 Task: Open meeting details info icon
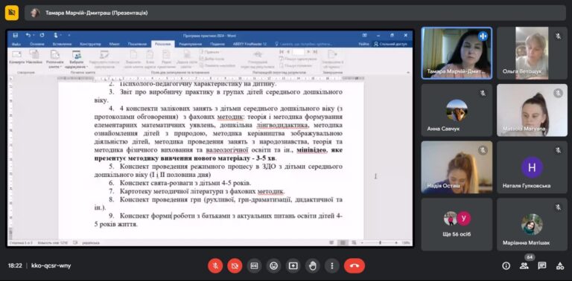[506, 265]
